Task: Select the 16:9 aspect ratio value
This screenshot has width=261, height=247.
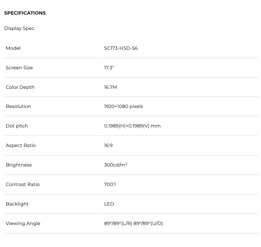Action: click(x=108, y=145)
